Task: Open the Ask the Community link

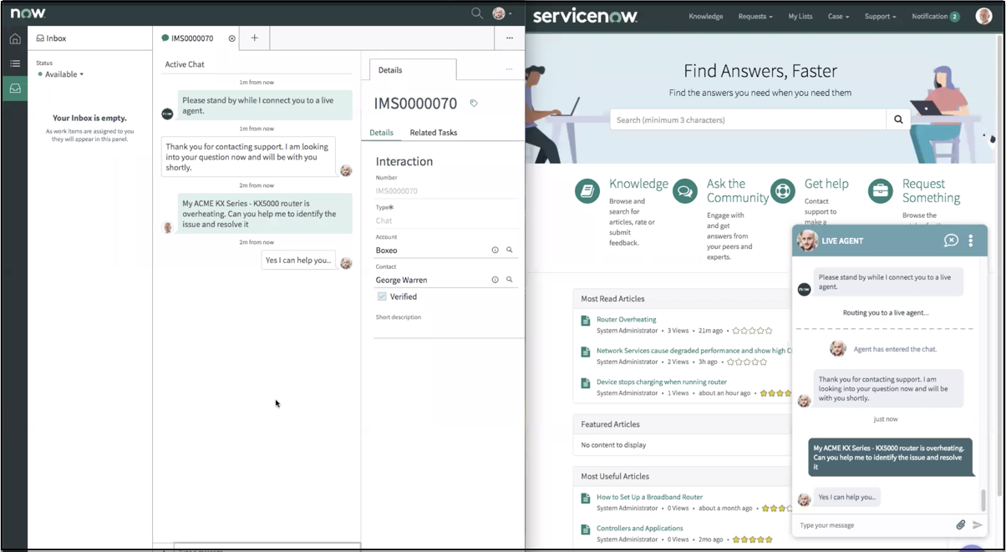Action: coord(738,190)
